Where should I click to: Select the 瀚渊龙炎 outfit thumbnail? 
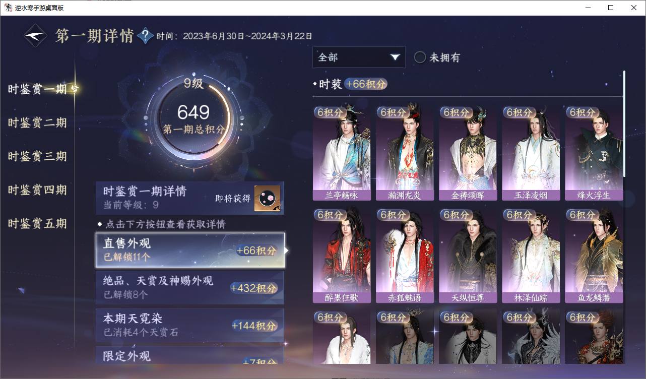405,153
